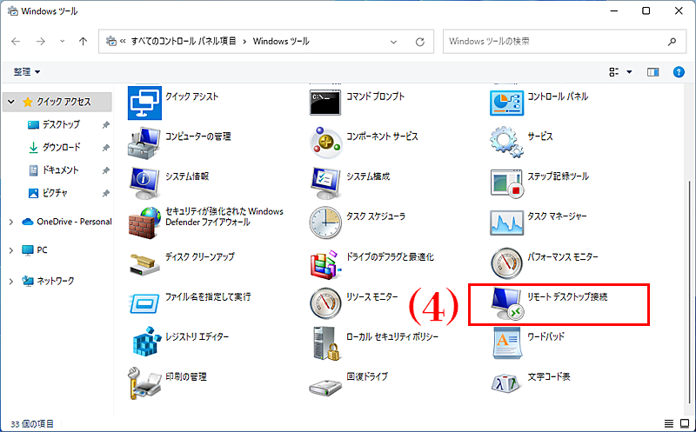Open the タスク スケジューラ clock icon
This screenshot has height=432, width=696.
coord(325,223)
